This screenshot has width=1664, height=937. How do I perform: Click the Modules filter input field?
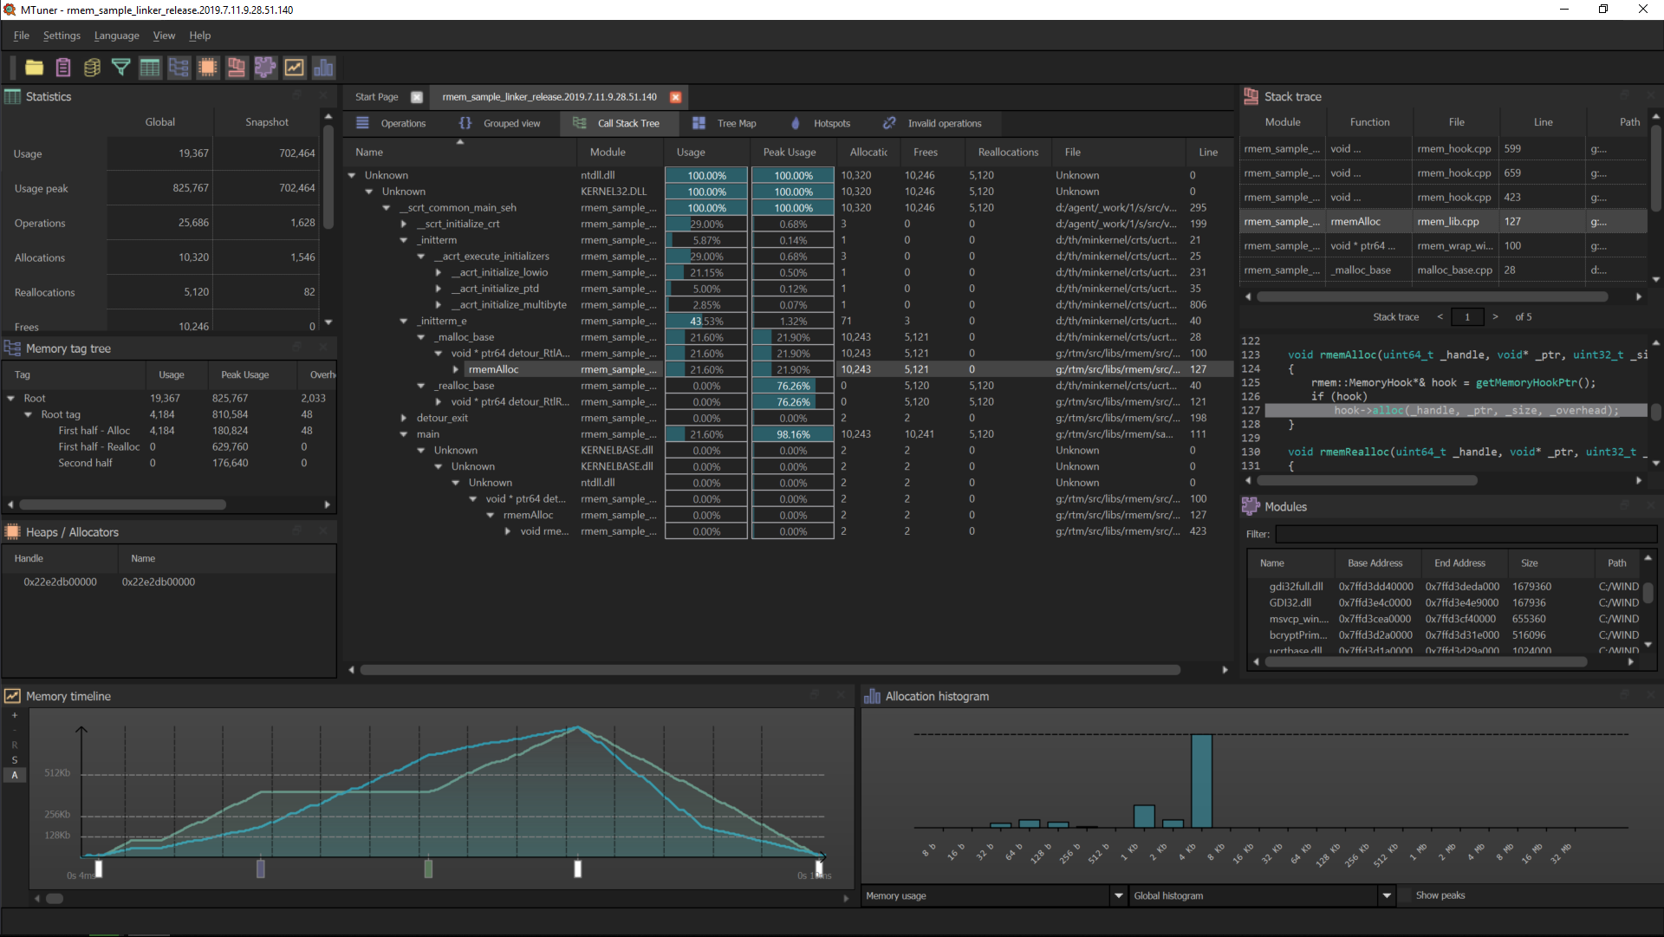(1465, 534)
